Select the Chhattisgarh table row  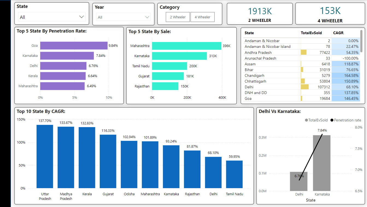[x=302, y=81]
